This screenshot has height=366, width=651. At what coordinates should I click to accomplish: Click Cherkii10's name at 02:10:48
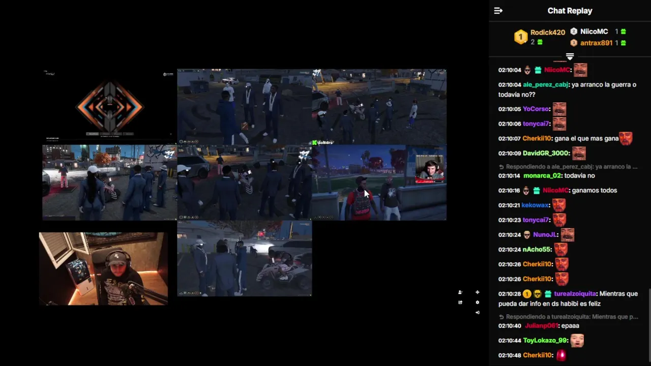coord(537,355)
